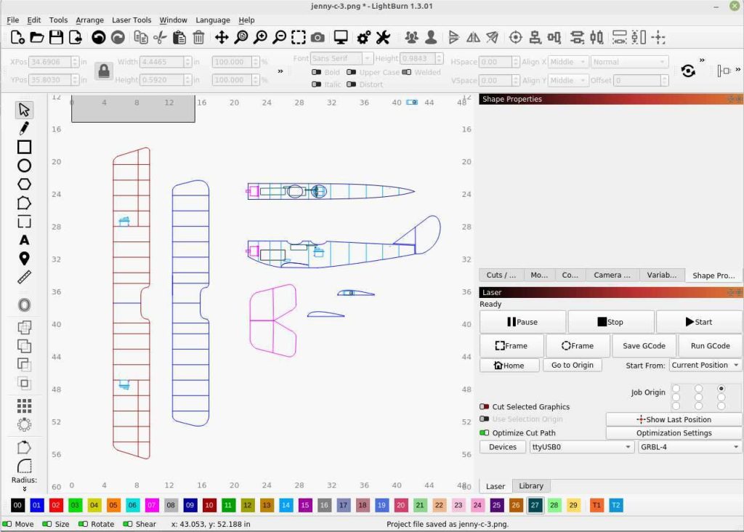
Task: Click the Undo arrow icon
Action: [x=99, y=37]
